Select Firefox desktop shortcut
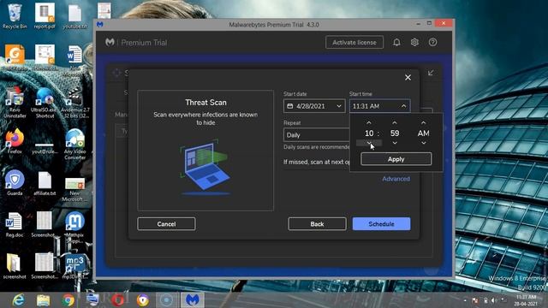Viewport: 548px width, 308px height. point(15,141)
